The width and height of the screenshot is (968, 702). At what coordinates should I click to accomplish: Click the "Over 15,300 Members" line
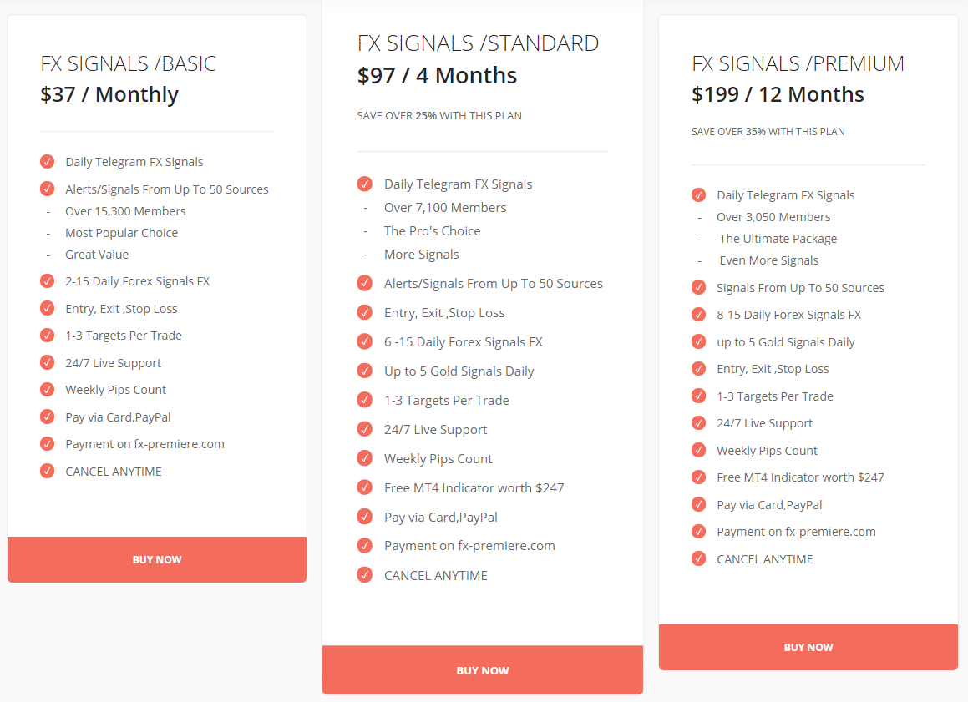pos(125,211)
